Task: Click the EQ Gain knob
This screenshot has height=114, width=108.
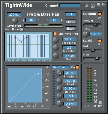Action: tap(56, 55)
